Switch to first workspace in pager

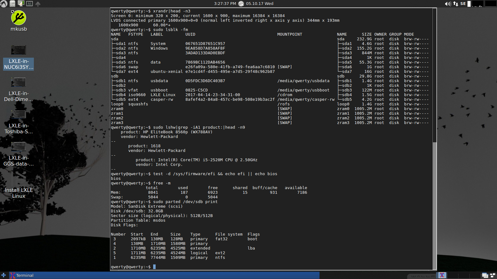point(442,275)
